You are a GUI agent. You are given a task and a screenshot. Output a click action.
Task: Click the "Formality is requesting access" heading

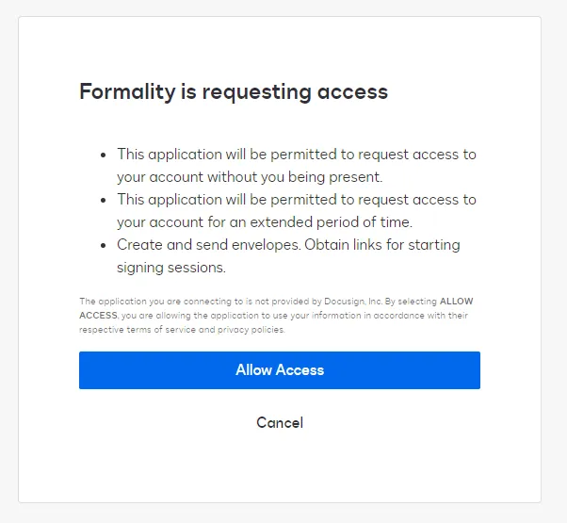(x=234, y=91)
